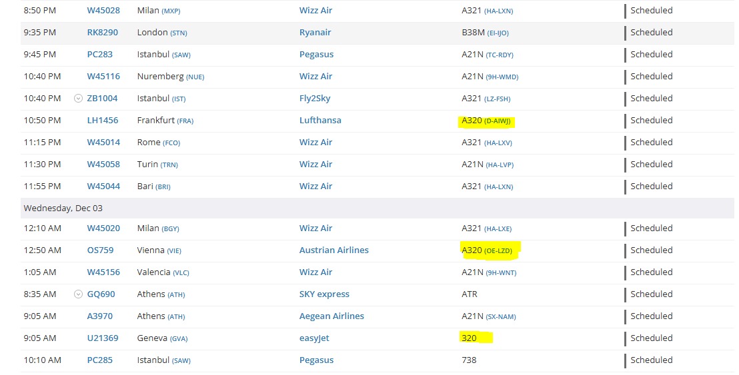This screenshot has width=739, height=375.
Task: Open flight U21369 to Geneva
Action: (102, 338)
